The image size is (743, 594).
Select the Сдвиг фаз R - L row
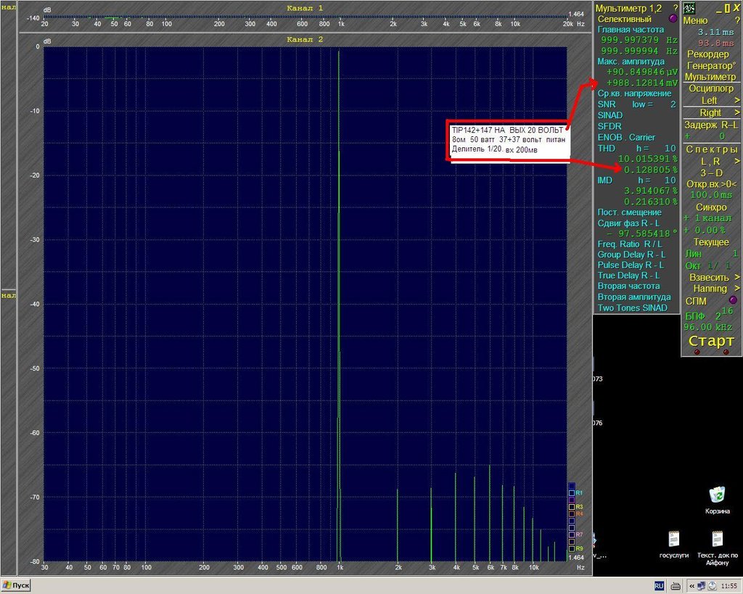point(628,223)
